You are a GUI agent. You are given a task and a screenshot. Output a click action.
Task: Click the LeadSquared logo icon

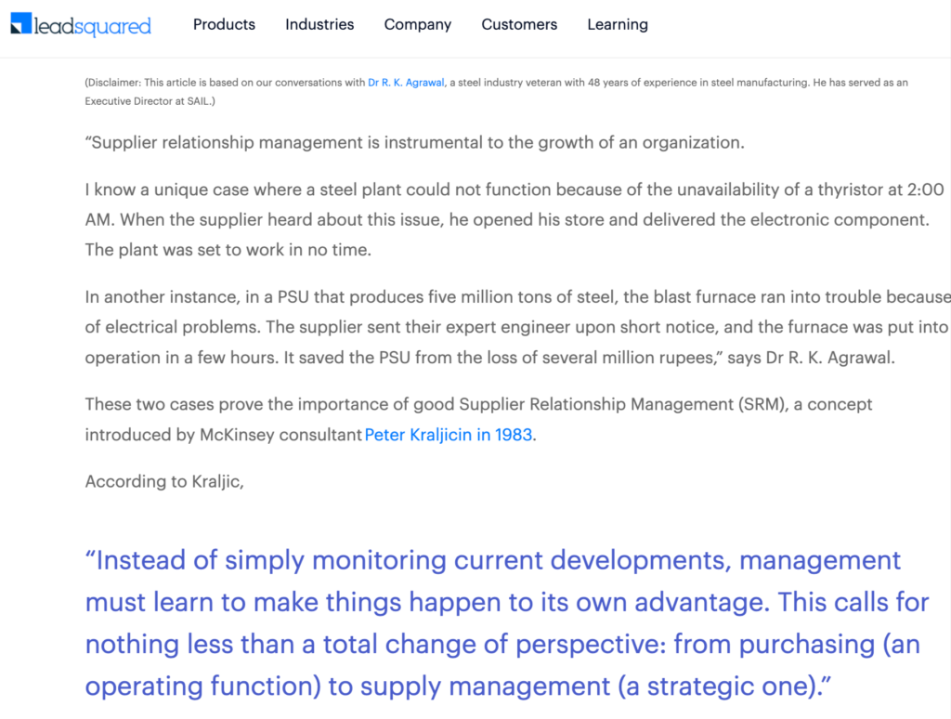pyautogui.click(x=20, y=25)
